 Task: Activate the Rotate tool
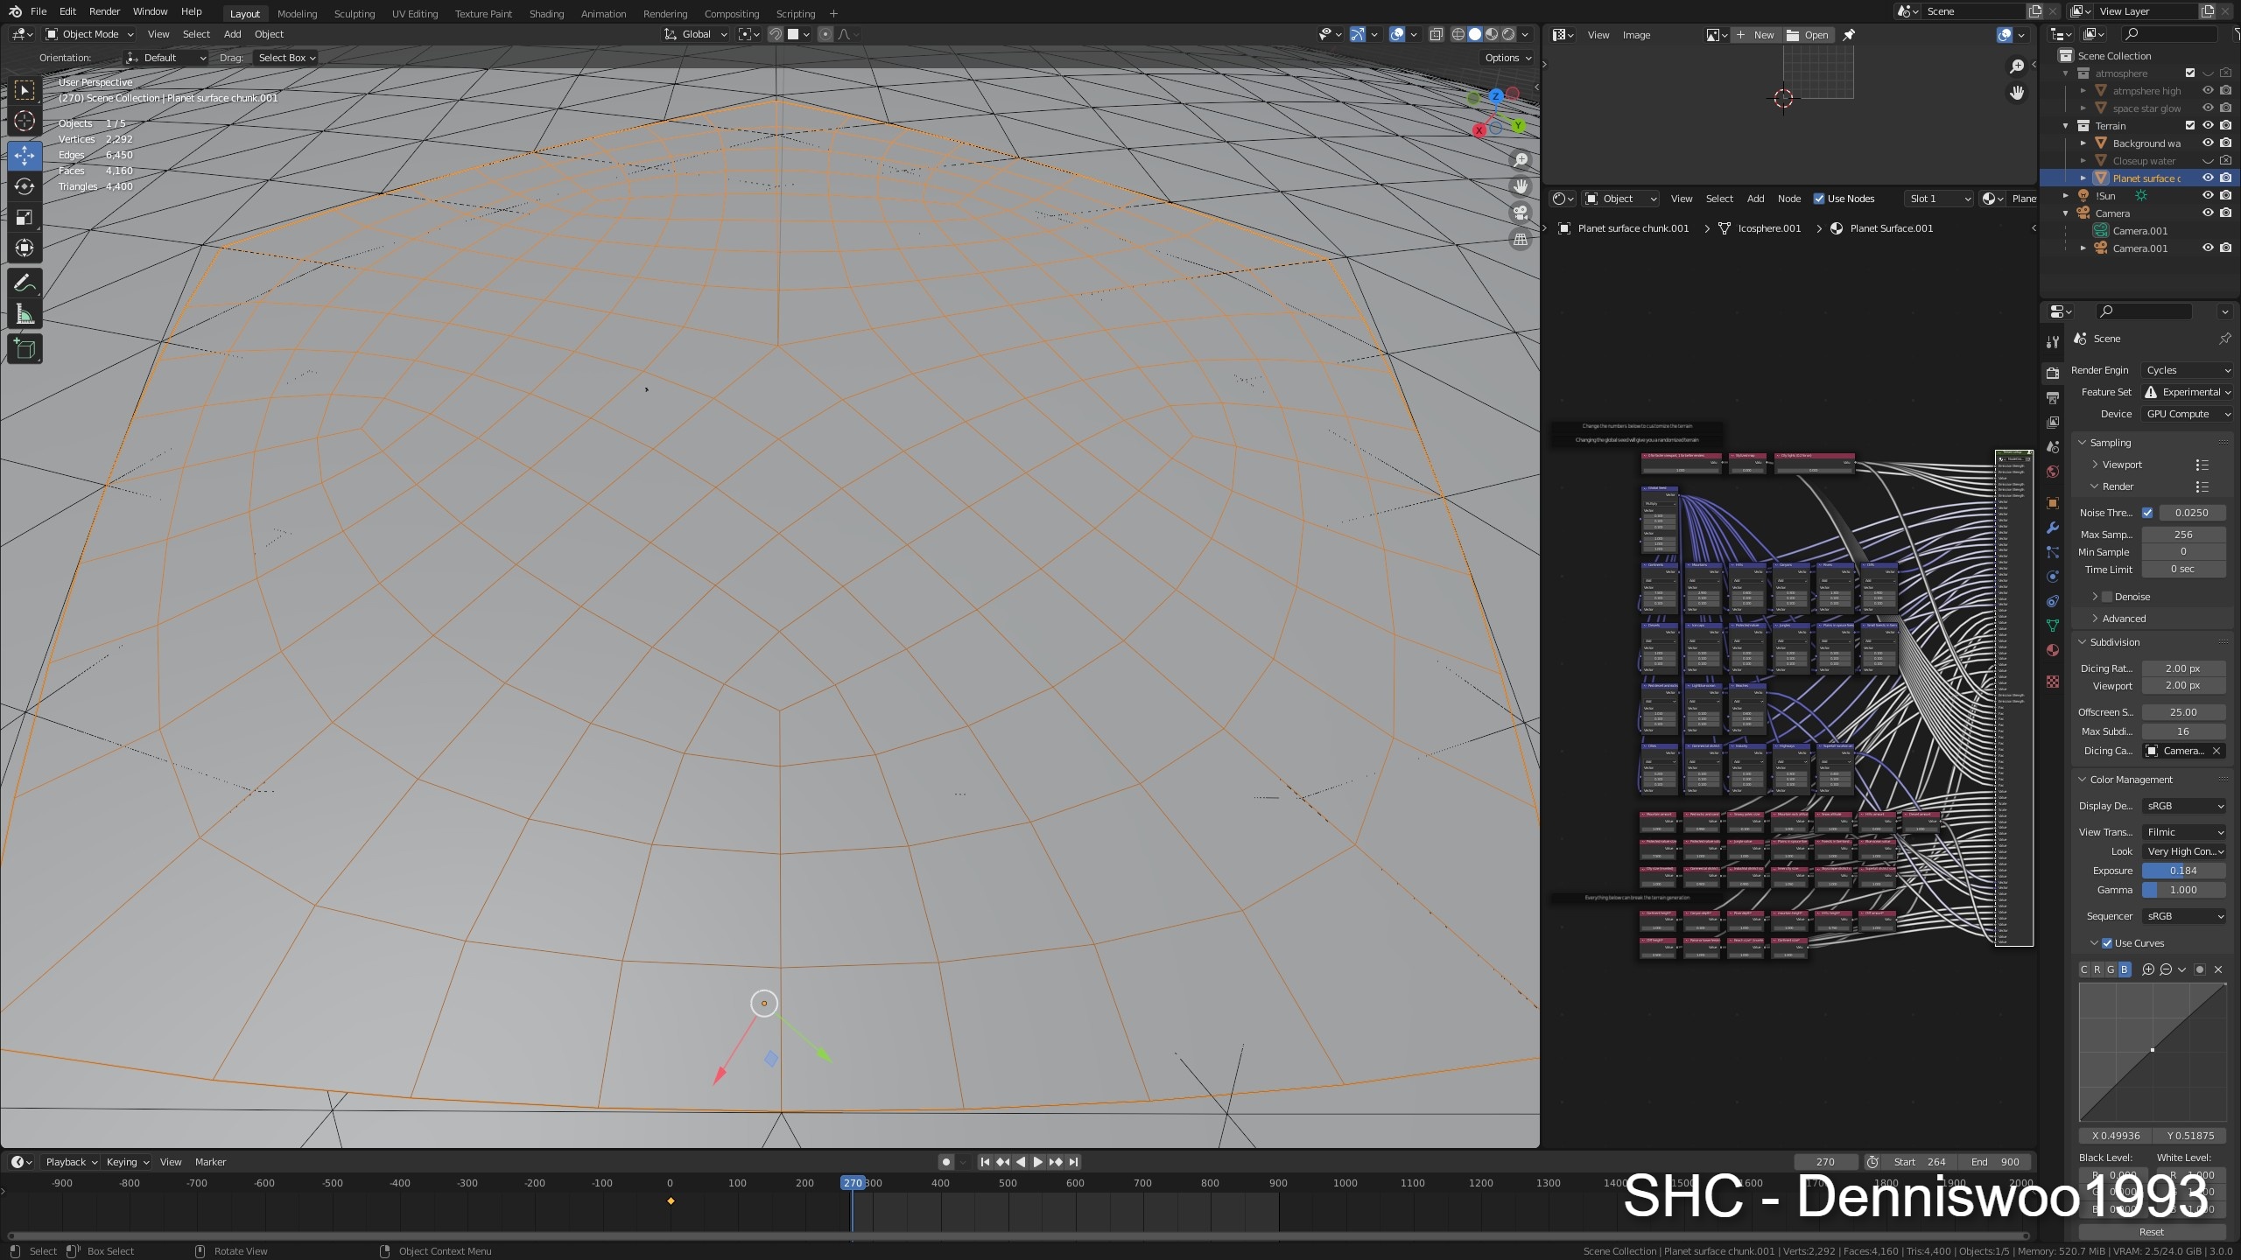[x=24, y=186]
